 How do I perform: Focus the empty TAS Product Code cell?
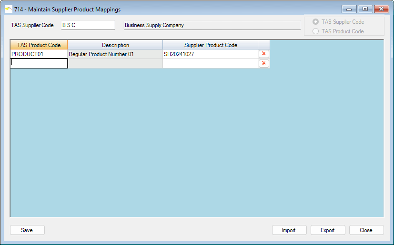coord(39,63)
